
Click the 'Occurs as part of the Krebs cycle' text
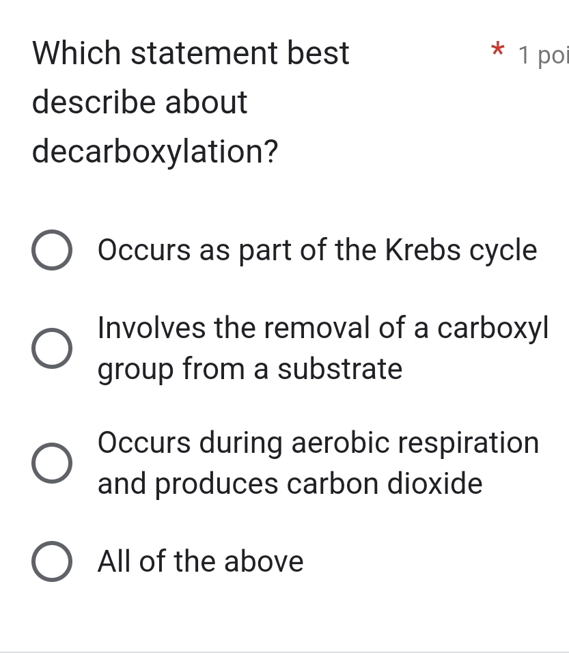click(x=317, y=250)
